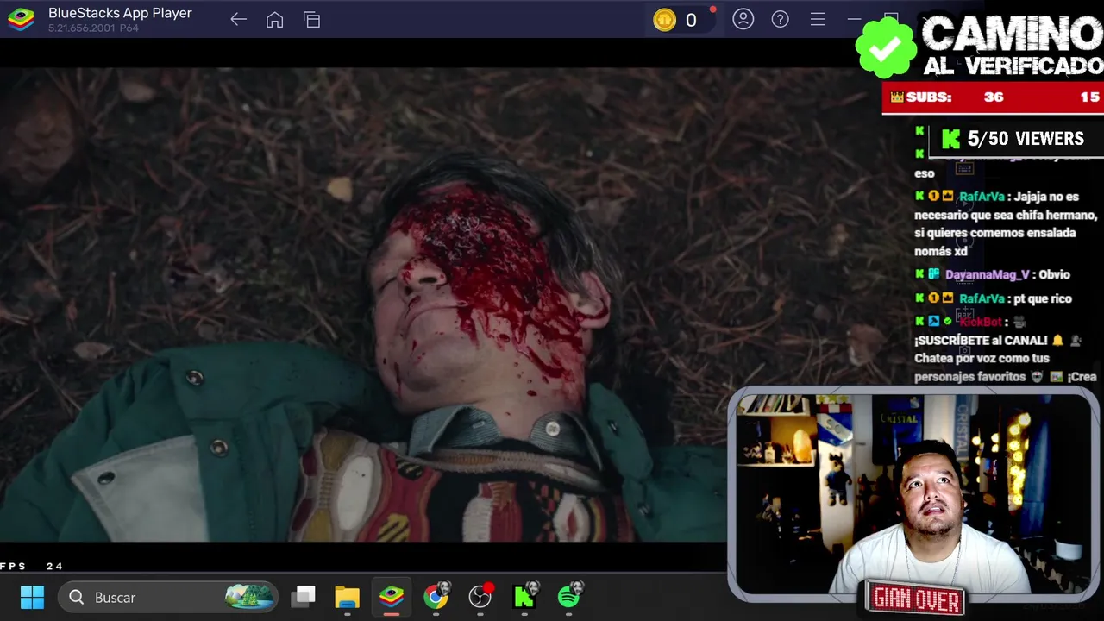Screen dimensions: 1104x621
Task: Click the BlueStacks logo in title bar
Action: click(x=21, y=20)
